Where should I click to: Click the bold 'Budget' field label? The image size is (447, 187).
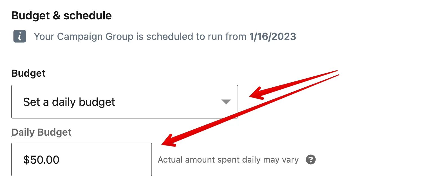28,73
